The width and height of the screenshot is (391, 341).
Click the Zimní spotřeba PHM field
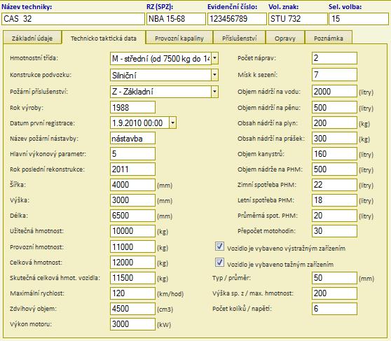pyautogui.click(x=334, y=185)
